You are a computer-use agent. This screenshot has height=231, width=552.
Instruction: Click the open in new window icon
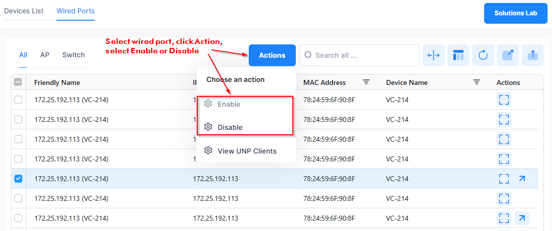coord(508,55)
